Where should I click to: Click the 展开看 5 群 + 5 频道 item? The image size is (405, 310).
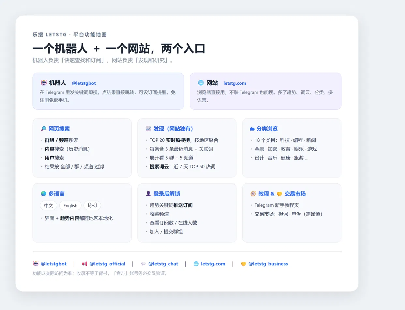point(172,158)
